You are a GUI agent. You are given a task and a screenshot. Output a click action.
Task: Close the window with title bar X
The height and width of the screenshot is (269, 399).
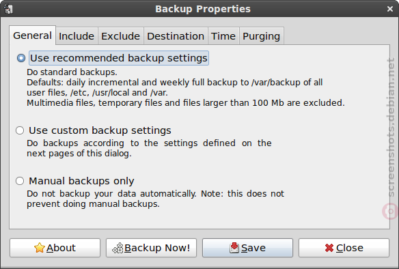click(390, 9)
